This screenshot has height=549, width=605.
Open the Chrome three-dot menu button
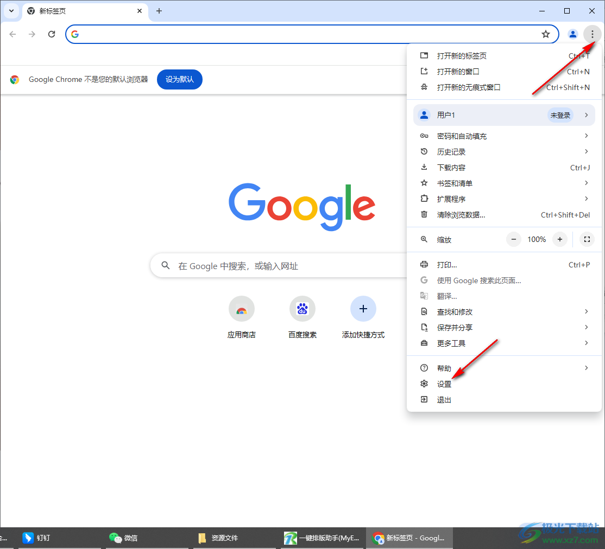point(592,34)
